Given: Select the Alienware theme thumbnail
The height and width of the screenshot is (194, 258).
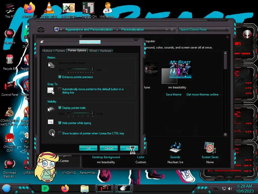Looking at the screenshot, I should click(x=151, y=69).
